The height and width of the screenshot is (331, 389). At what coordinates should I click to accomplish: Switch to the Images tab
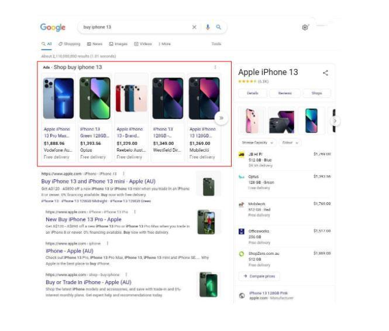point(118,44)
